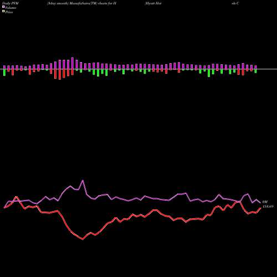Click the Volume legend color swatch

pos(3,7)
